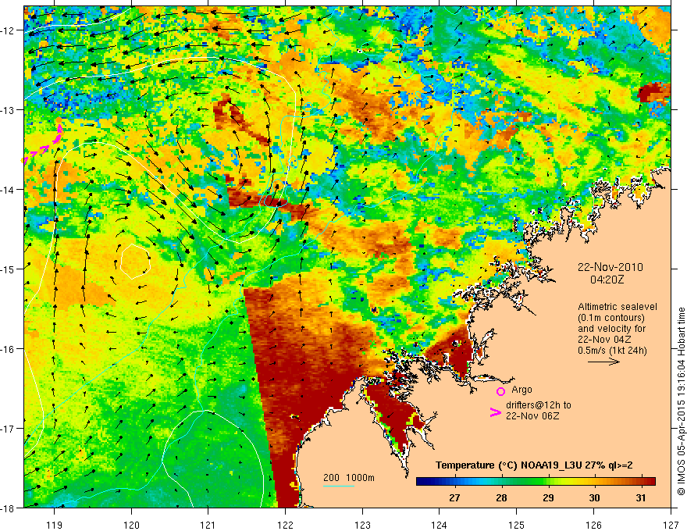Click the '200 1000m' depth label
687x531 pixels.
[349, 478]
